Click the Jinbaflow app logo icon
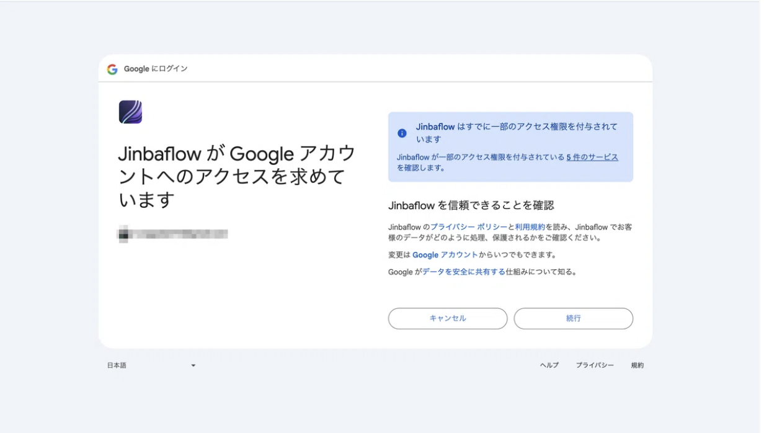This screenshot has width=764, height=433. 130,112
